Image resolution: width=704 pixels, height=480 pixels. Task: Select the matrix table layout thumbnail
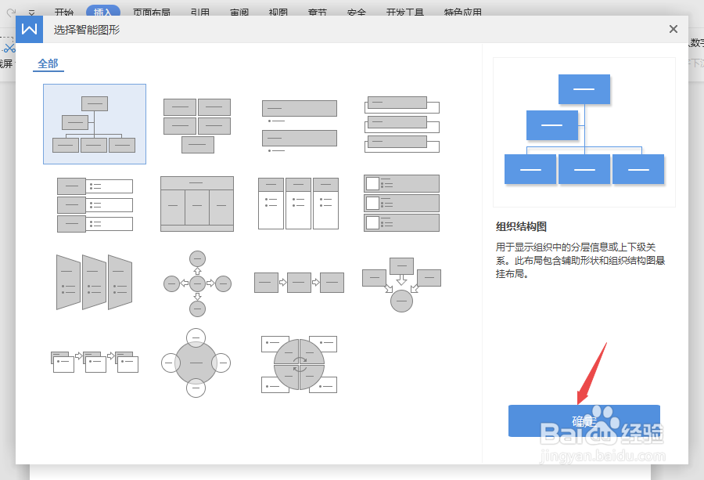click(196, 204)
